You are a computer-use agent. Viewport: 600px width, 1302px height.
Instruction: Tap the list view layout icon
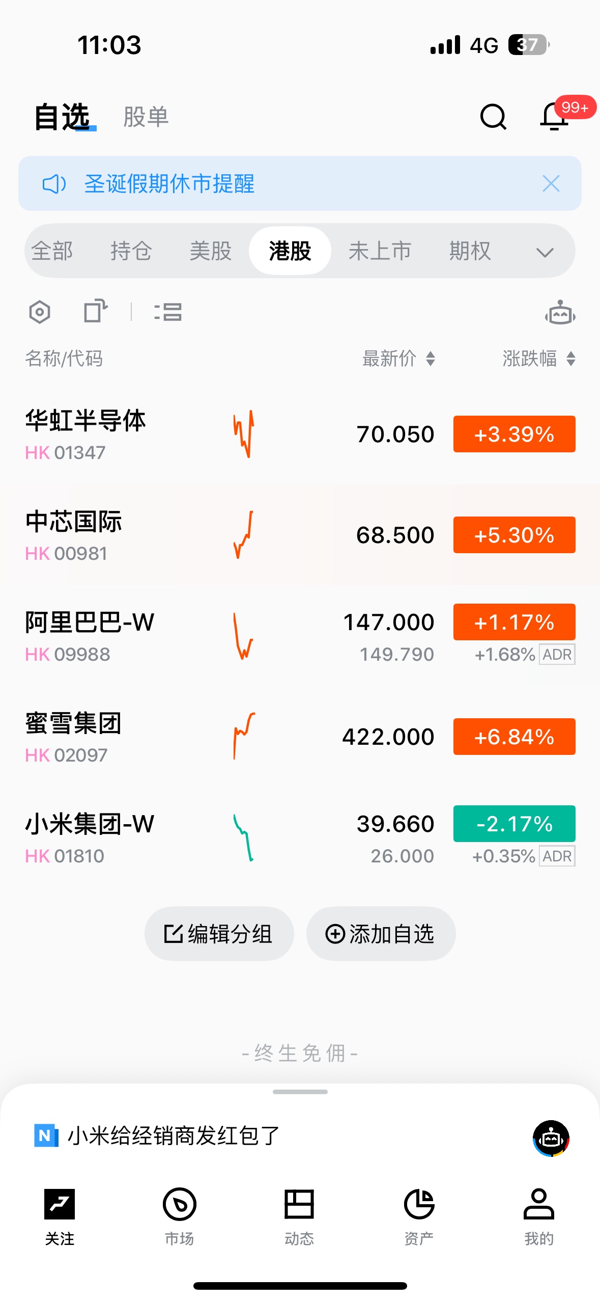pos(168,312)
